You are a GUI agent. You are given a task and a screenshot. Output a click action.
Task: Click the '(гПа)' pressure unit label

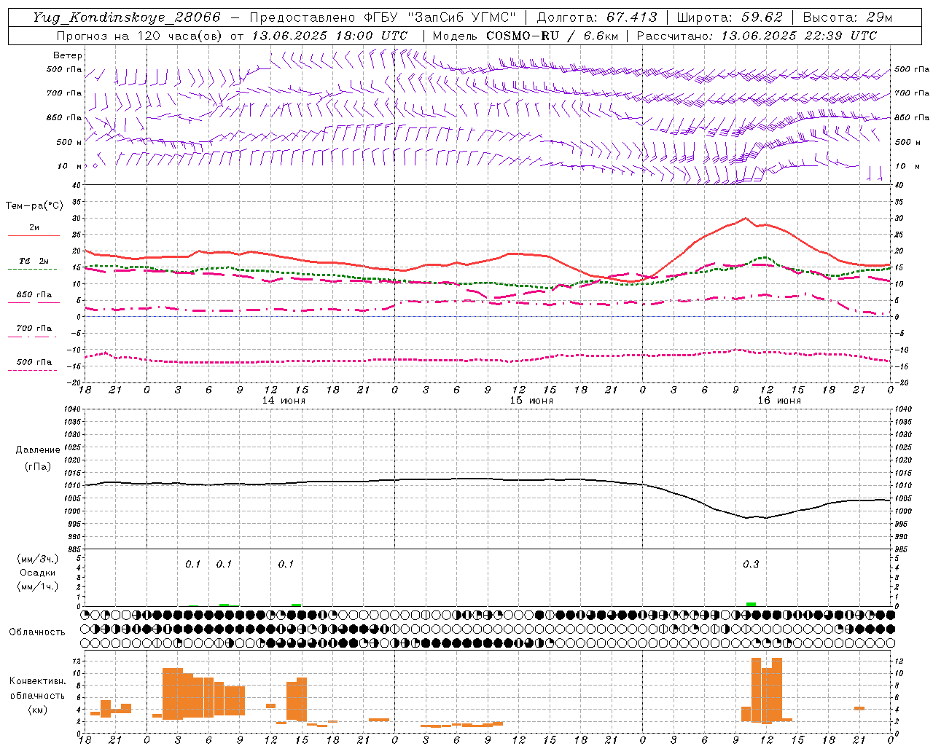coord(37,467)
